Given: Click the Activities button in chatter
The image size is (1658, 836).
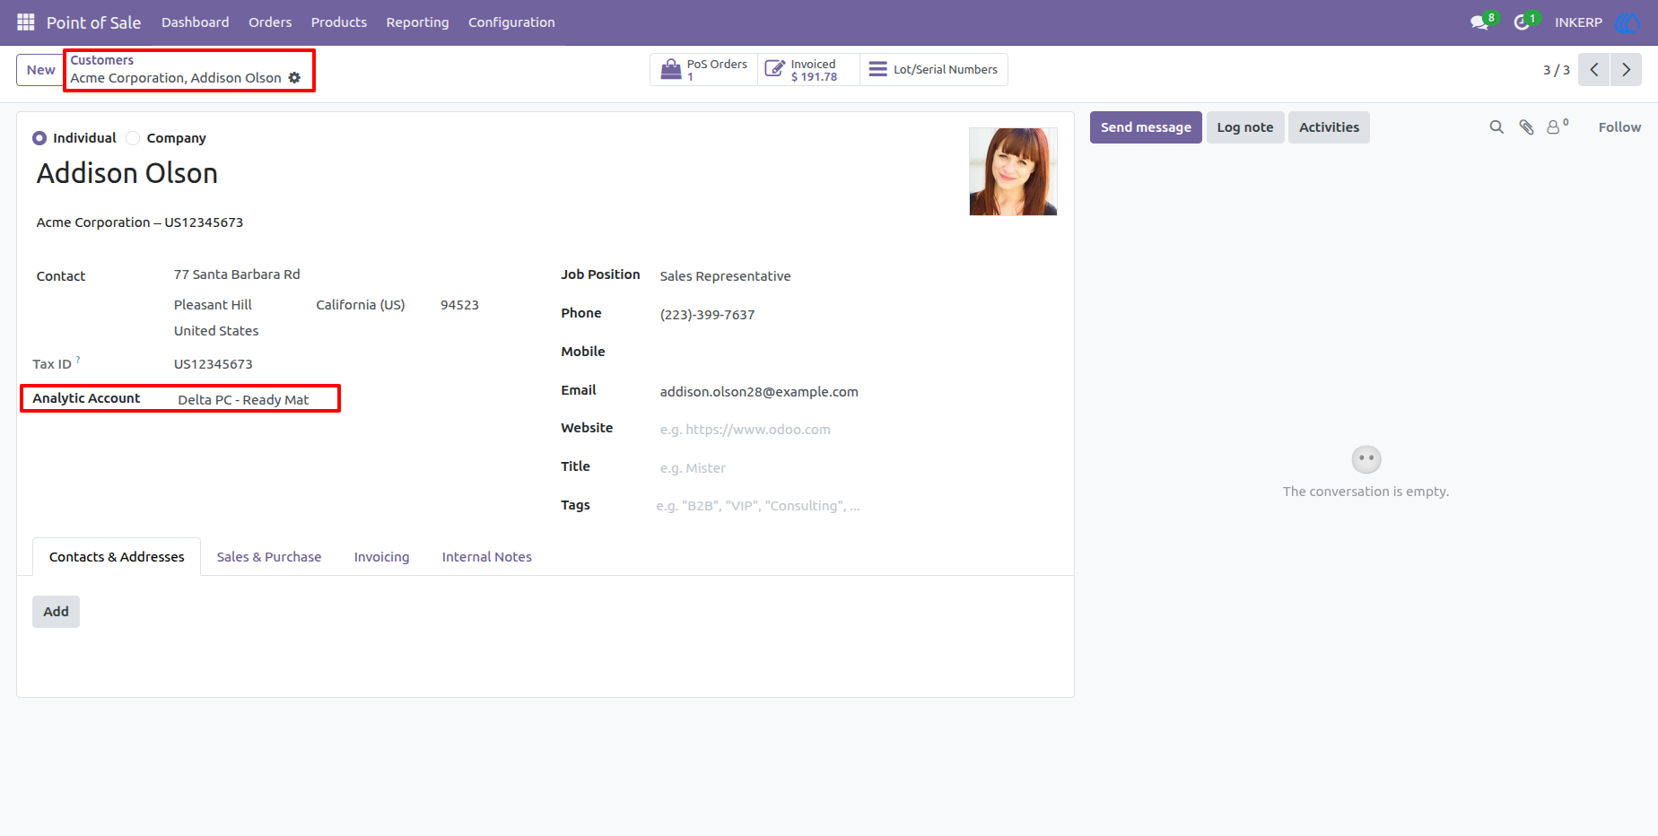Looking at the screenshot, I should point(1329,127).
